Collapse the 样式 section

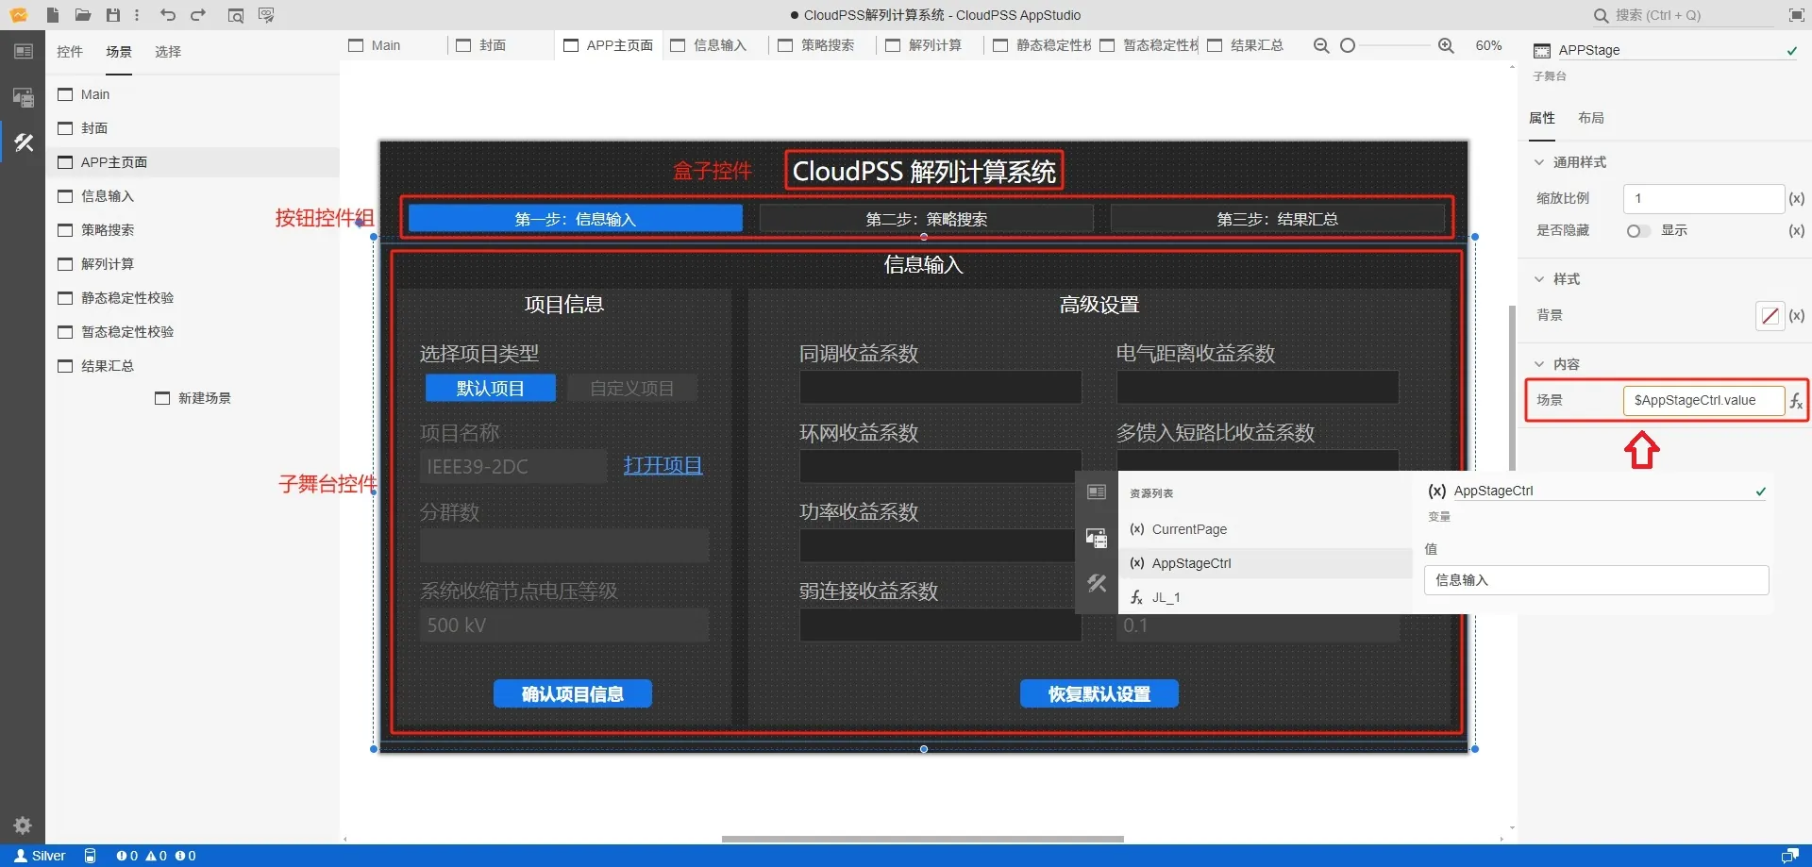click(x=1539, y=279)
